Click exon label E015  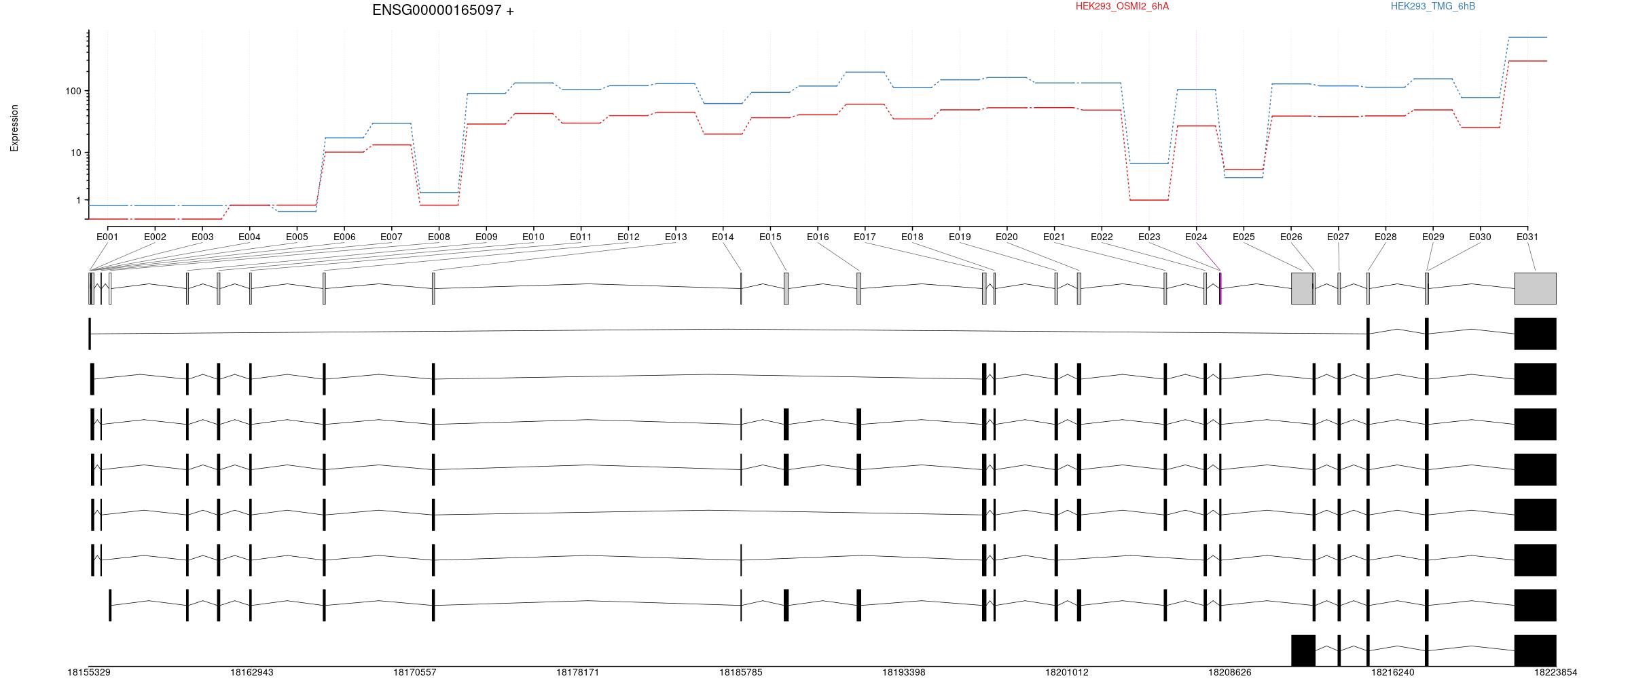pos(770,237)
